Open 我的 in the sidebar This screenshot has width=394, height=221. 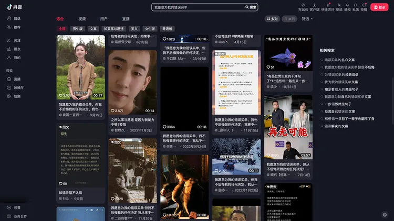[x=14, y=58]
